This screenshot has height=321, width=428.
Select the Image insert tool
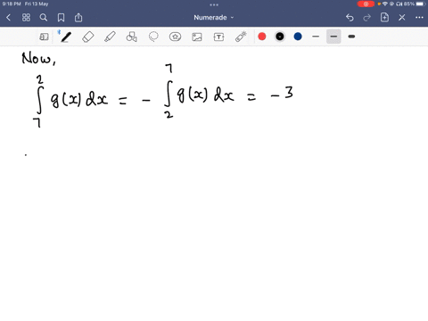tap(197, 37)
